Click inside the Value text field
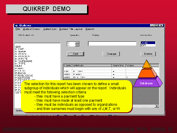 coord(112,43)
